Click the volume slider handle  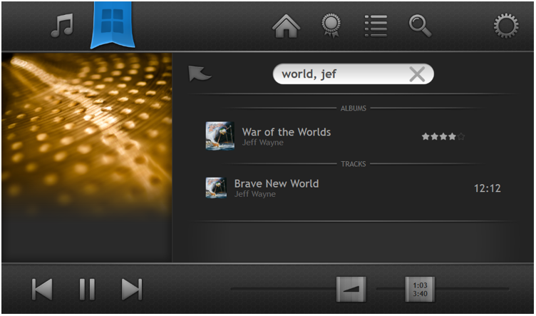[351, 289]
